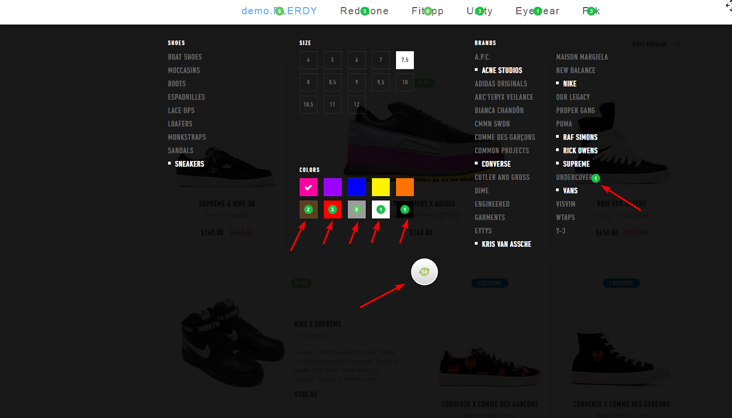Select the Eytys brand

tap(483, 231)
